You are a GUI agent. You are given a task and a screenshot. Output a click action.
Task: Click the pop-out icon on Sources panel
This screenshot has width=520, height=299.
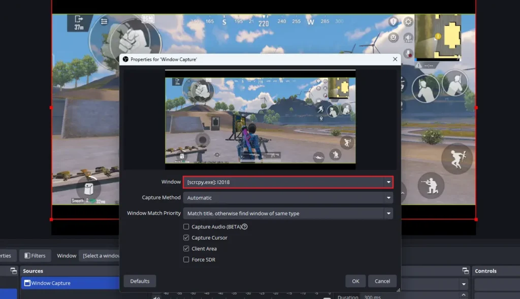(13, 271)
